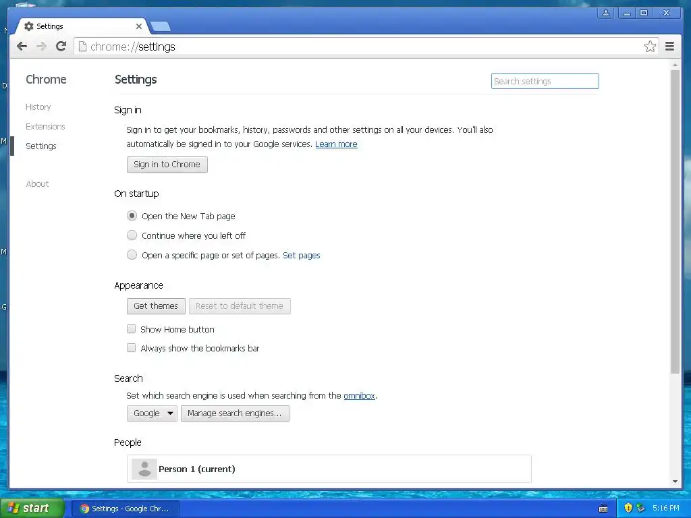Minimize the Chrome window
Viewport: 691px width, 518px height.
tap(626, 13)
